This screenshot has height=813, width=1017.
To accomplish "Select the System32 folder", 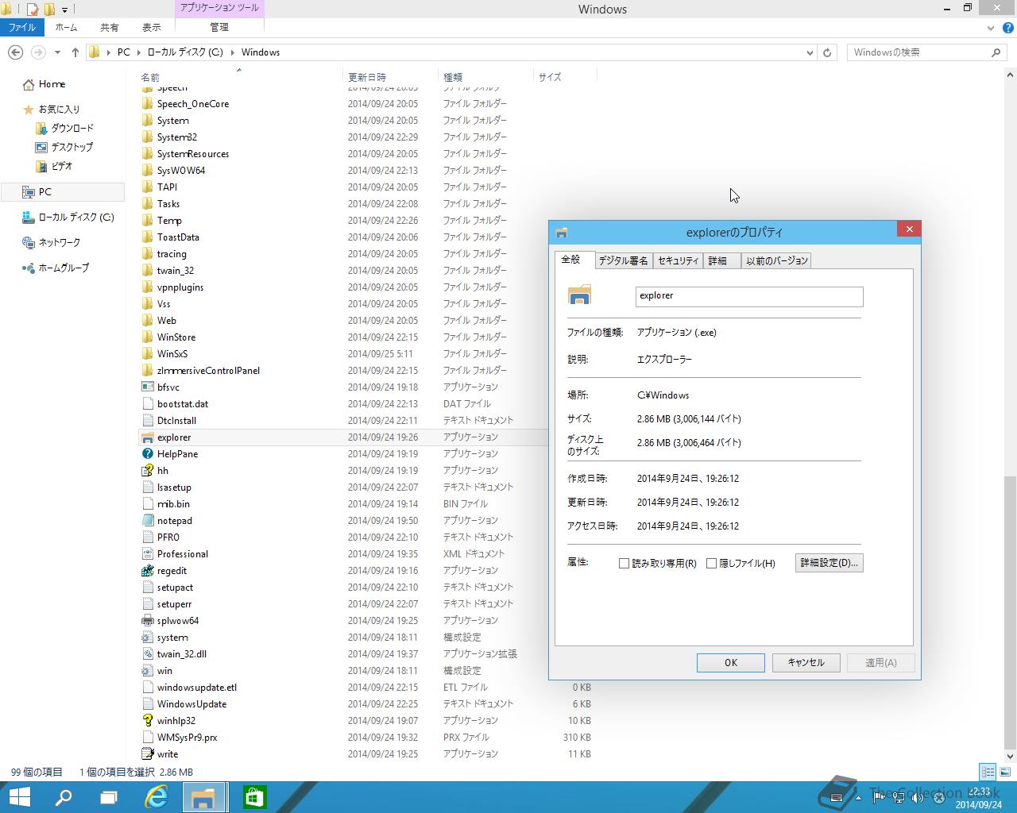I will point(176,137).
